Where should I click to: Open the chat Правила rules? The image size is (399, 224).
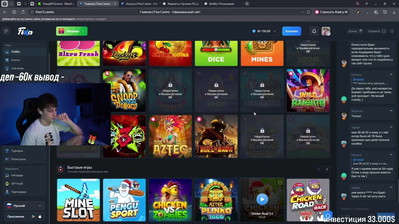377,31
